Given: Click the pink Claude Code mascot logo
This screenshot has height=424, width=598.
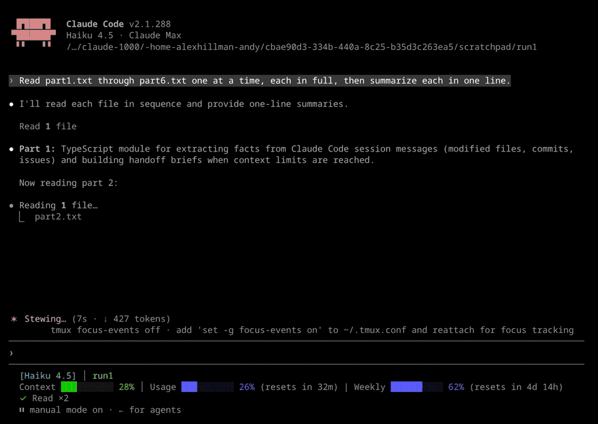Looking at the screenshot, I should coord(34,33).
